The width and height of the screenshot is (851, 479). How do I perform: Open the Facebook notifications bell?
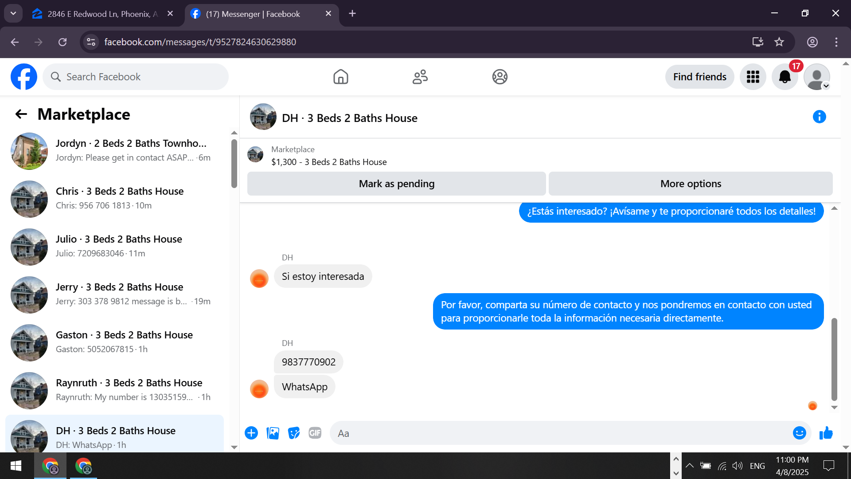point(785,77)
